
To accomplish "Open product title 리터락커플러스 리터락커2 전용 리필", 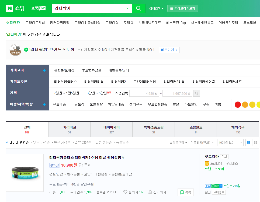I will [87, 157].
